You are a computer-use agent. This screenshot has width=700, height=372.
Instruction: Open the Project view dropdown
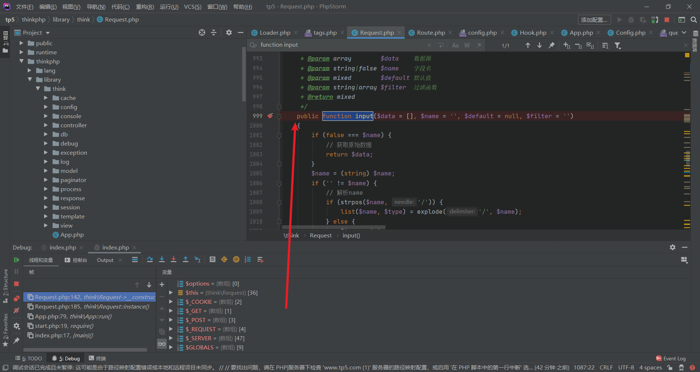pos(48,32)
